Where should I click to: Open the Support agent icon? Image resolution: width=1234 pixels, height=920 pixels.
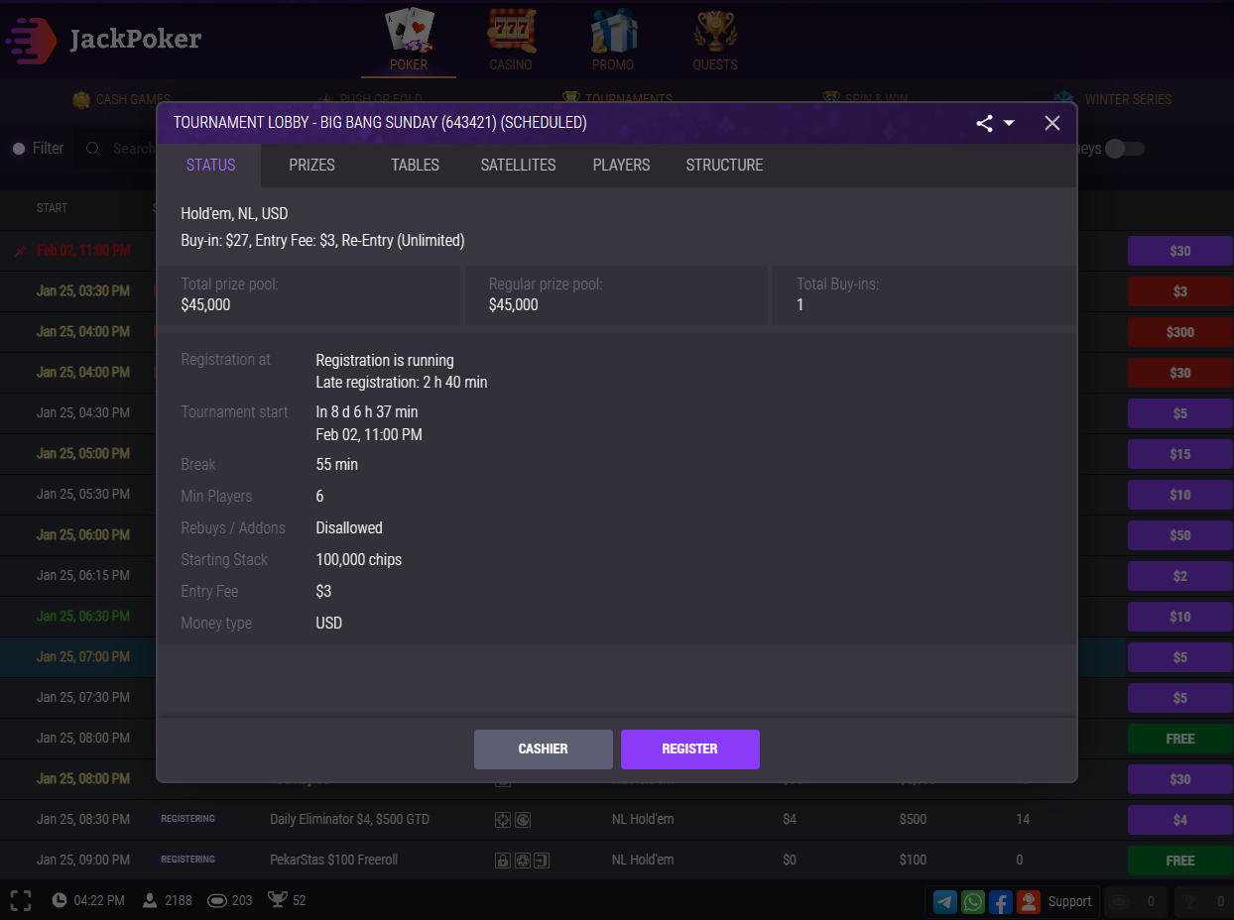[1029, 901]
